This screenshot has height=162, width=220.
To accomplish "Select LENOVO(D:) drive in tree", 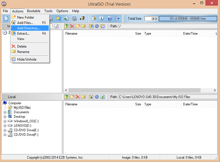I will (23, 126).
